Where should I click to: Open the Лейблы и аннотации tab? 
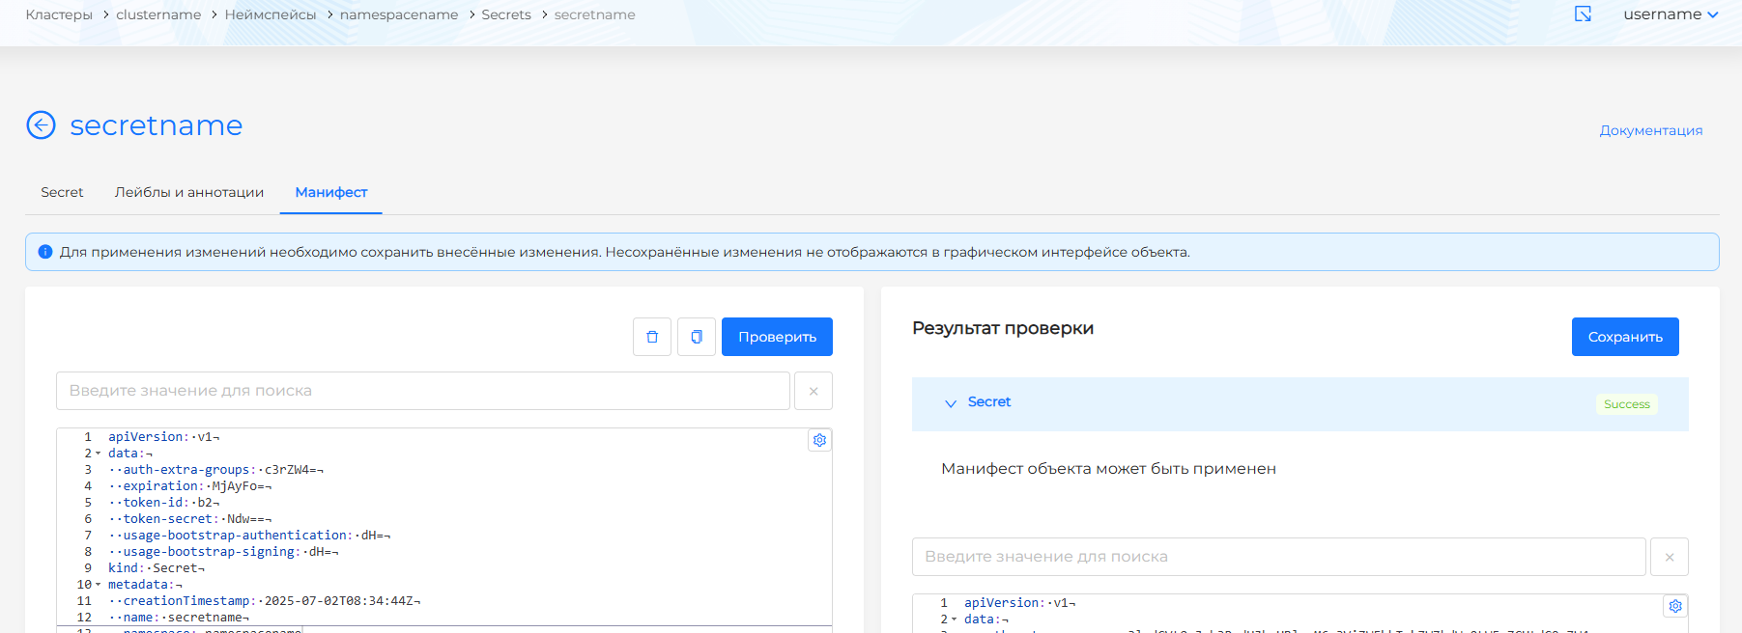189,192
